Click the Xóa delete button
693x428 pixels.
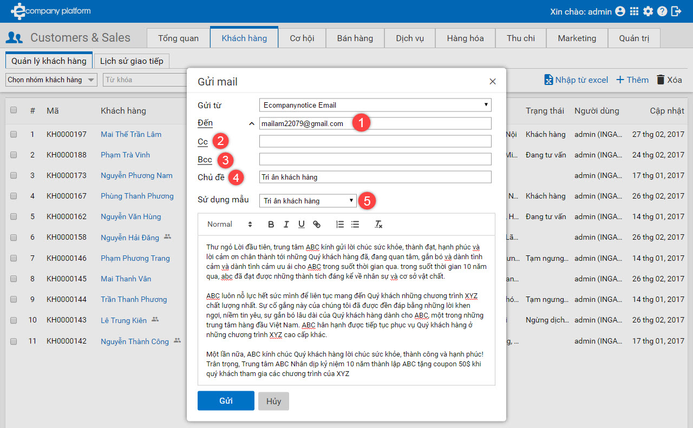669,80
